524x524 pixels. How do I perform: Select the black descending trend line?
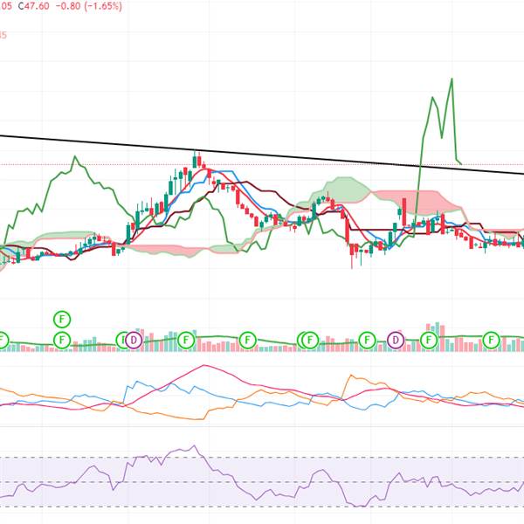click(x=262, y=155)
